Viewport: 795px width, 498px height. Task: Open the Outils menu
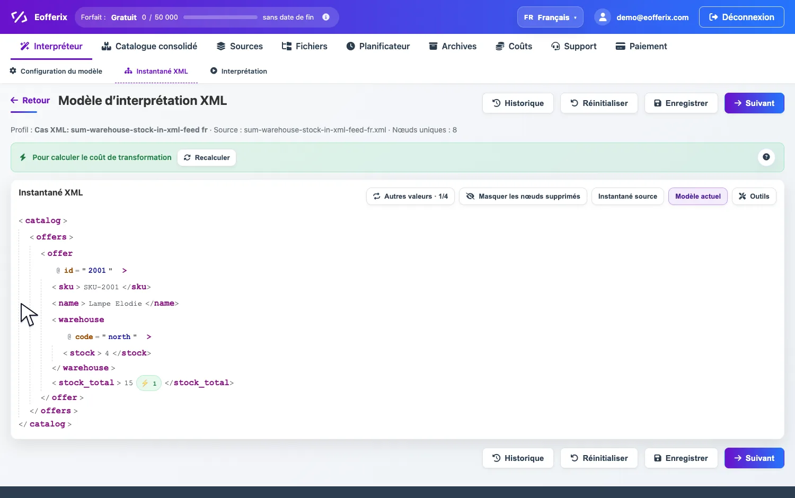tap(754, 196)
